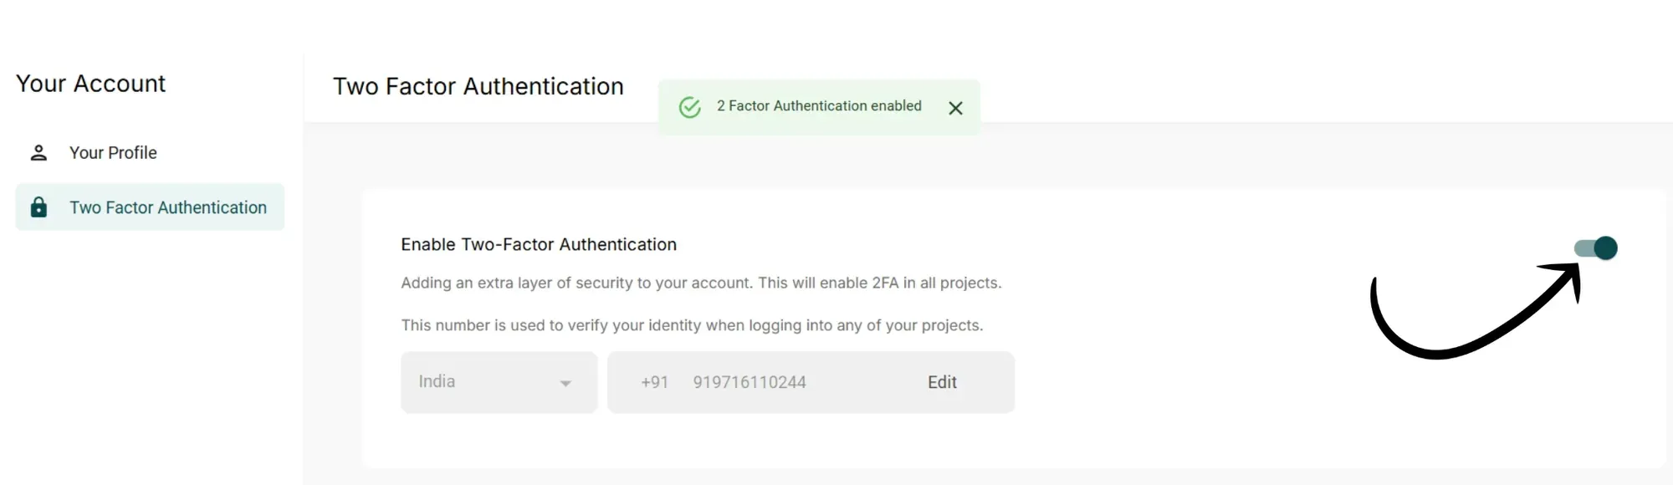The width and height of the screenshot is (1673, 485).
Task: Select Your Profile in the sidebar
Action: click(x=112, y=152)
